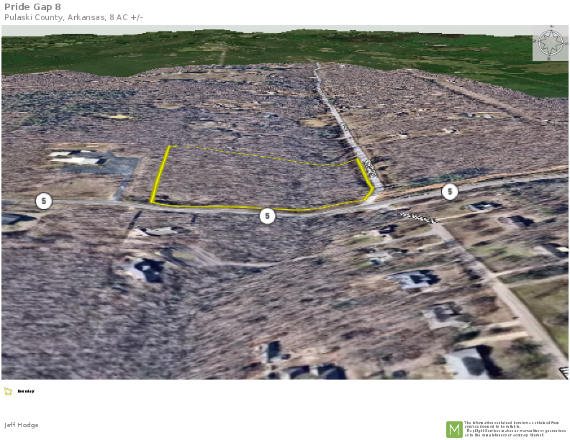
Task: Click the Jeff Hodge name text
Action: [x=22, y=425]
